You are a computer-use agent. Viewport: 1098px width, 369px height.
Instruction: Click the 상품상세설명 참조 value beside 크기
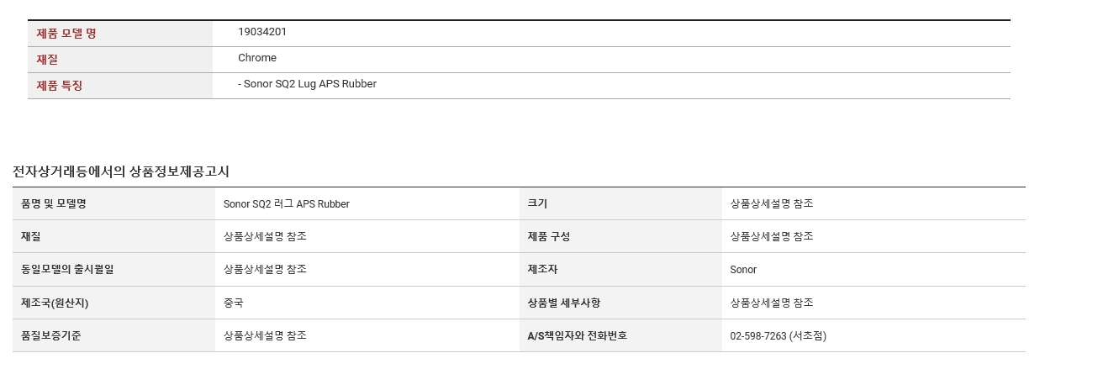(772, 203)
